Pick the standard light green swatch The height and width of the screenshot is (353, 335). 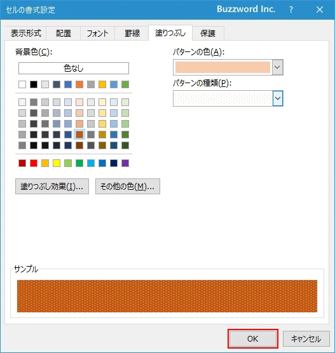[x=68, y=163]
